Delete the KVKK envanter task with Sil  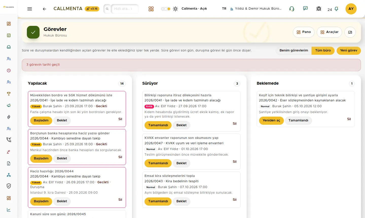point(235,162)
